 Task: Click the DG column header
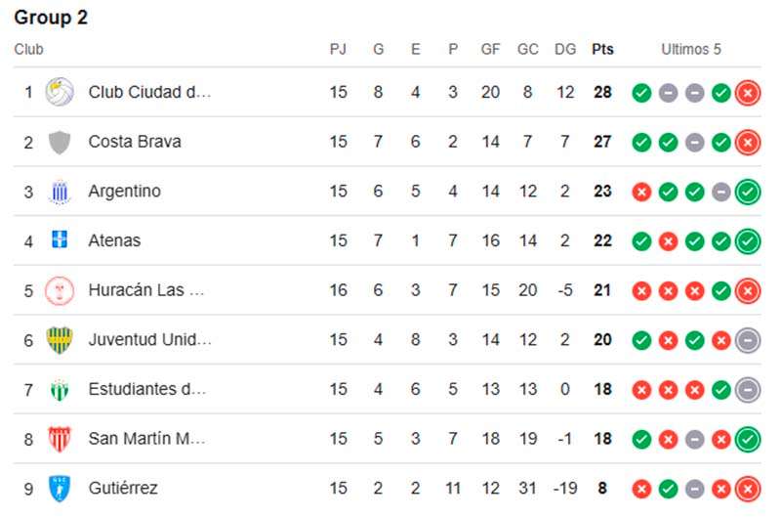[x=565, y=50]
